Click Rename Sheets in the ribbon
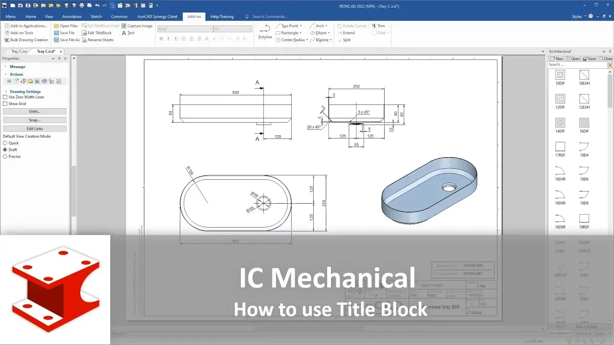The image size is (614, 345). tap(97, 40)
